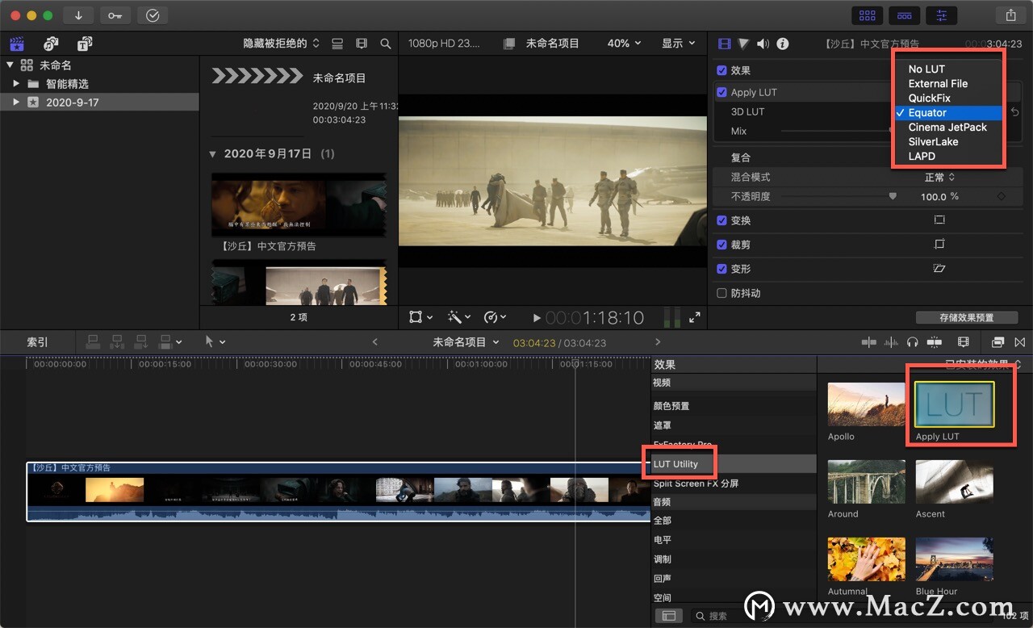Click the search magnifier in browser
The width and height of the screenshot is (1033, 628).
386,44
